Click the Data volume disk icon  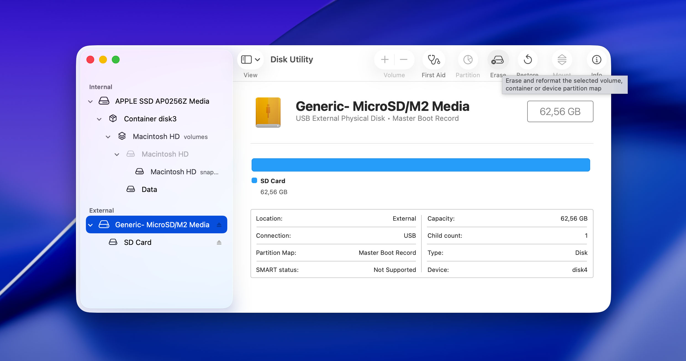(131, 189)
